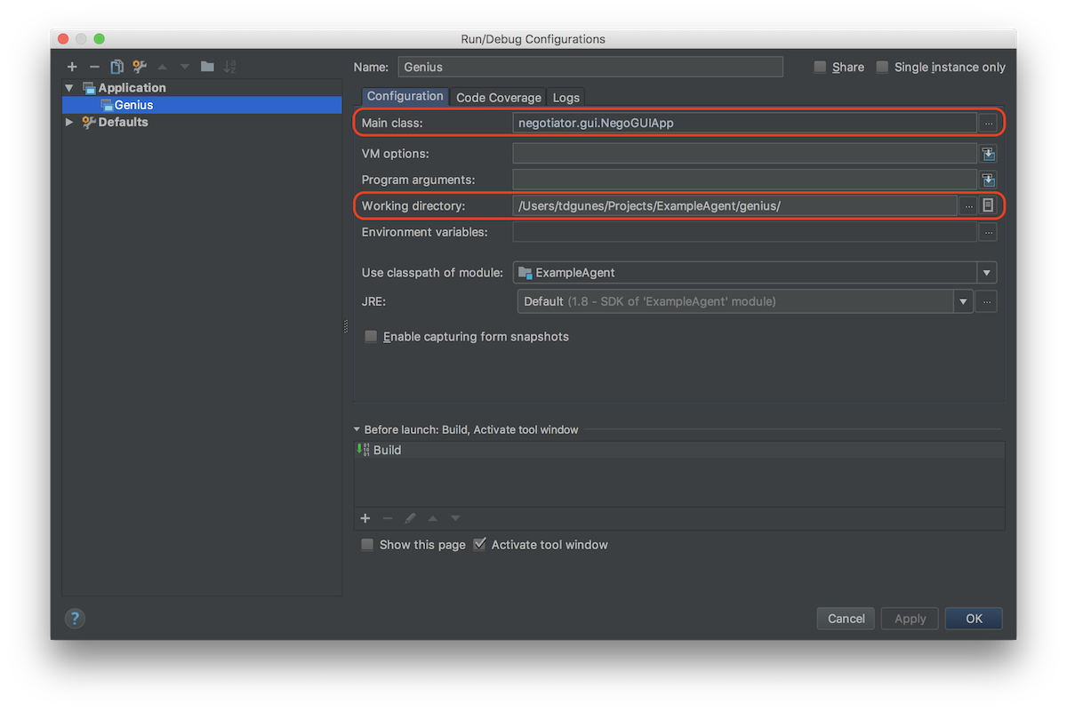Edit the selected Before launch task
1067x712 pixels.
tap(410, 518)
